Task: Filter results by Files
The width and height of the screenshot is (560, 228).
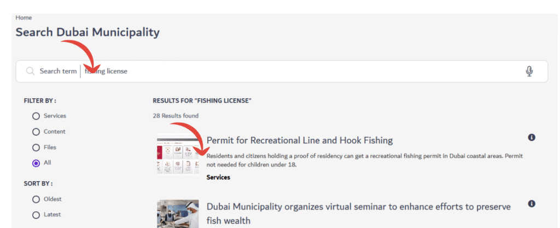Action: pos(36,147)
